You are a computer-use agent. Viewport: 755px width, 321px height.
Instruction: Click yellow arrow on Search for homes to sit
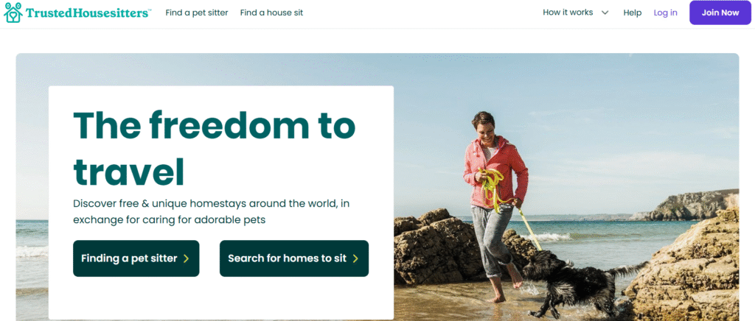[355, 259]
